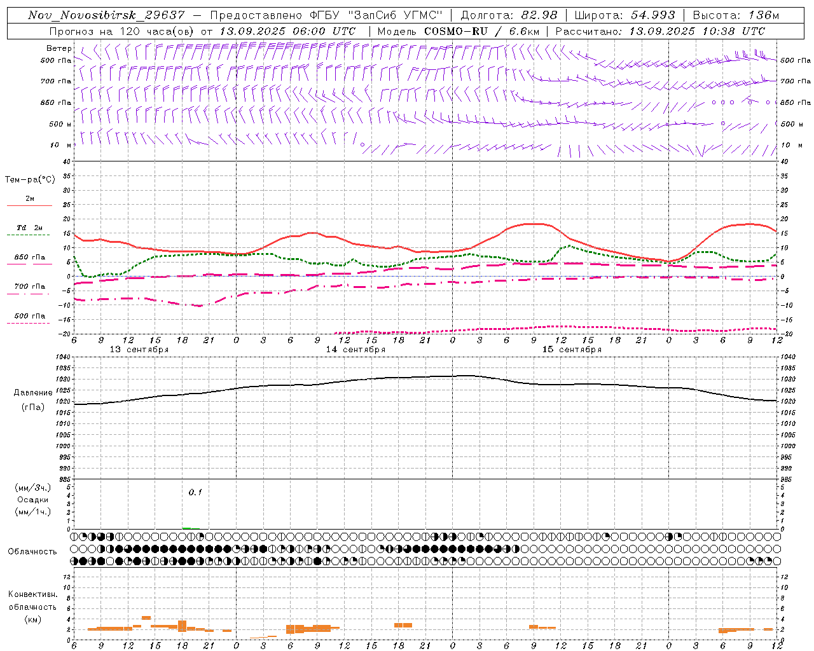Click the 'Давление' pressure label

[x=33, y=393]
